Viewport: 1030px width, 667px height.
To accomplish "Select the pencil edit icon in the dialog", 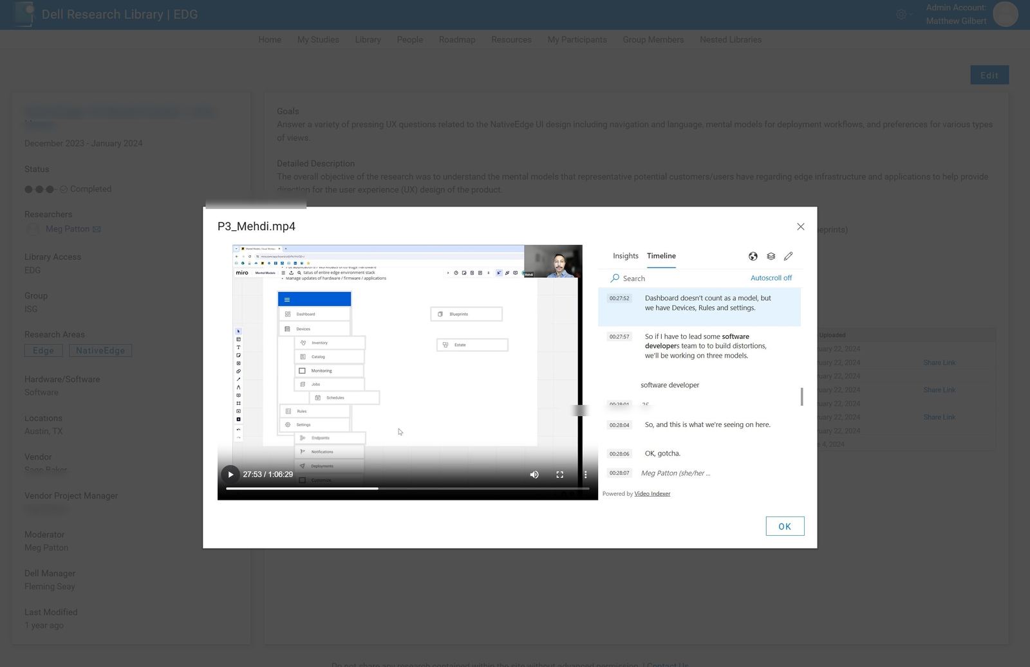I will 789,256.
